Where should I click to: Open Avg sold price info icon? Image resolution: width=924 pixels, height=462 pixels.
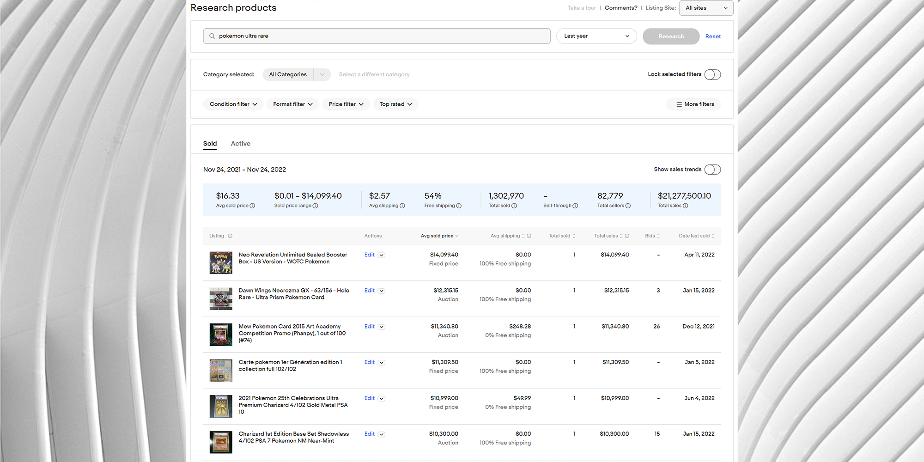tap(252, 206)
